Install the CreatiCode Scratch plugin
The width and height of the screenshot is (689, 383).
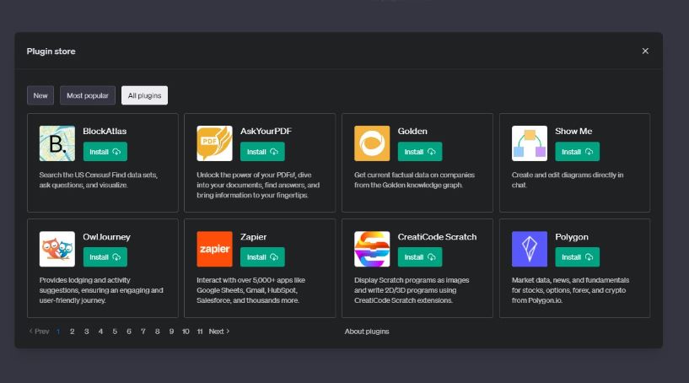(x=420, y=257)
